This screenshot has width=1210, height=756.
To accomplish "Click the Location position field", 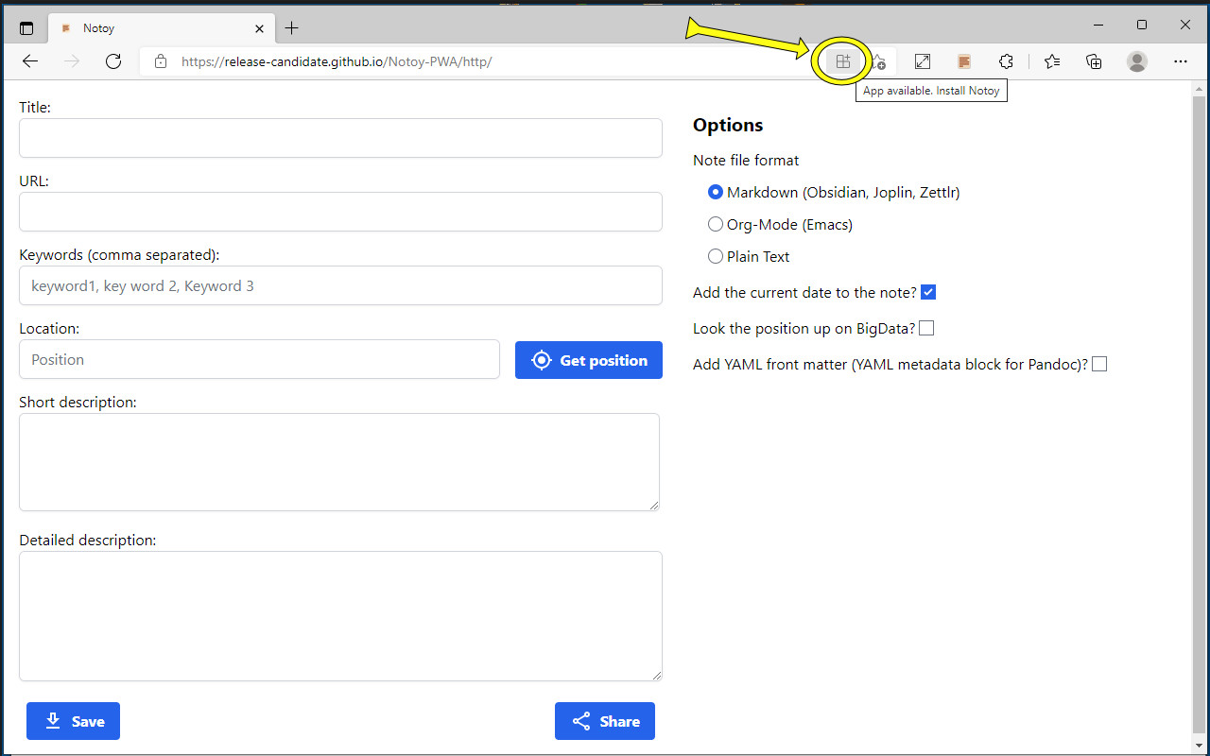I will 259,359.
